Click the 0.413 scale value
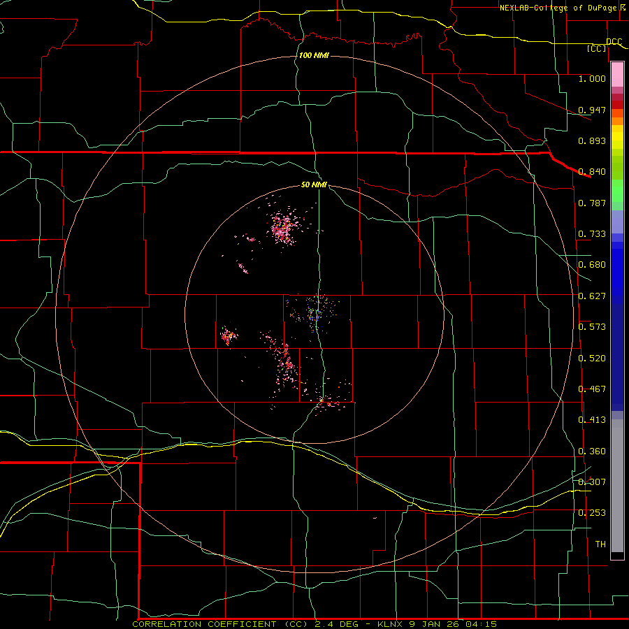Screen dimensions: 629x629 592,420
